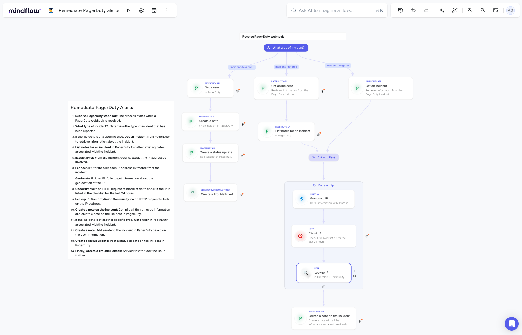Run the flow with the top play button
Screen dimensions: 522x335
[129, 10]
